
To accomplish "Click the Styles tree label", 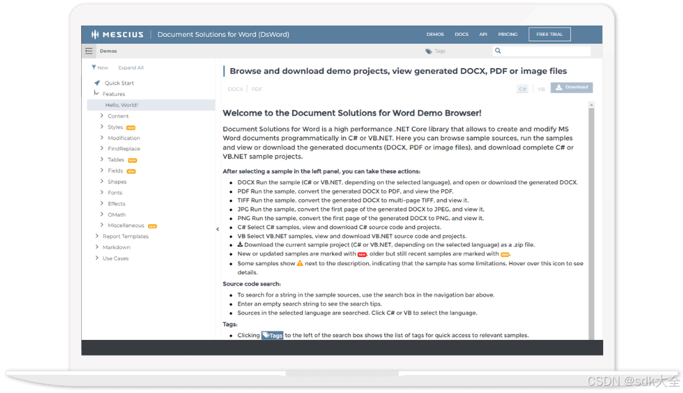I will click(115, 127).
